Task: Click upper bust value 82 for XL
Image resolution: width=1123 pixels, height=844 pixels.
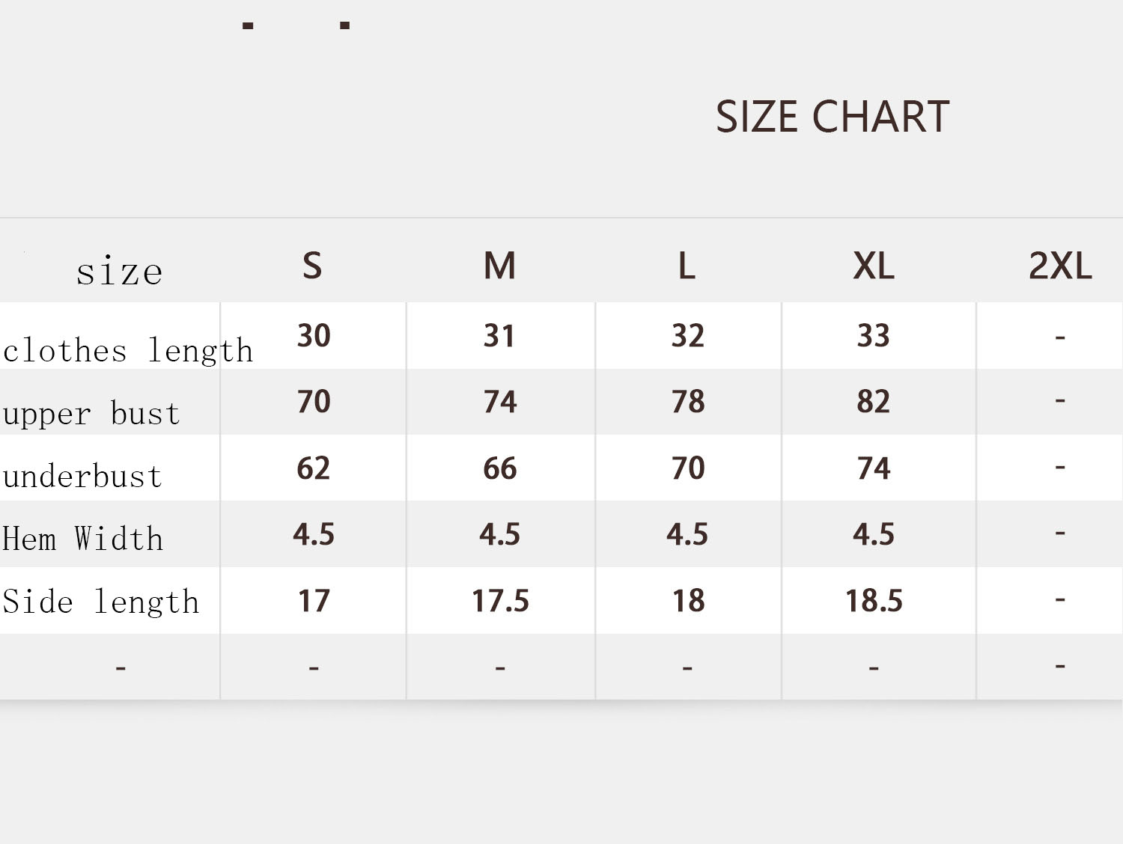Action: coord(874,402)
